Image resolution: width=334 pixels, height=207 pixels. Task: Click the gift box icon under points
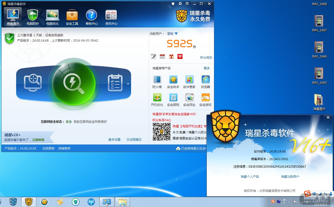click(171, 56)
